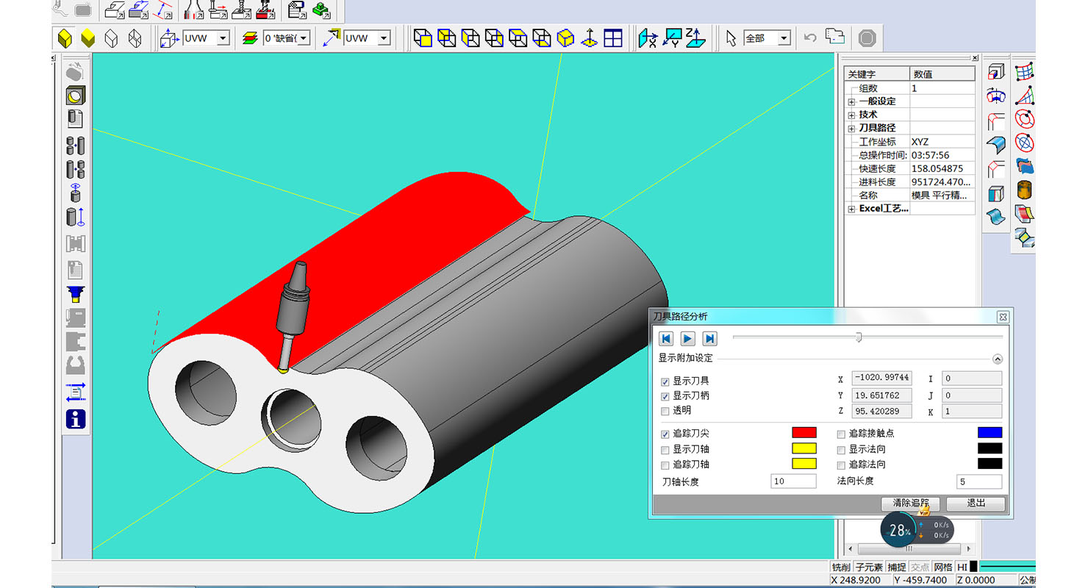Play the toolpath simulation
Image resolution: width=1088 pixels, height=588 pixels.
(x=687, y=339)
